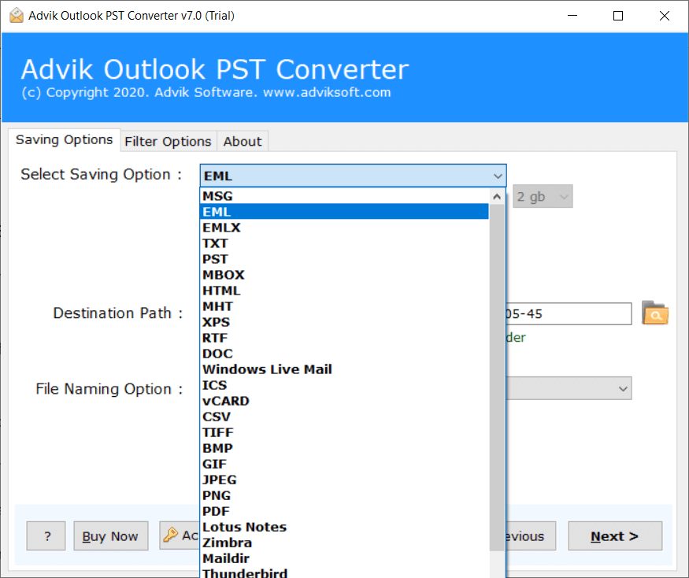
Task: Click the scroll up arrow in the format list
Action: coord(497,197)
